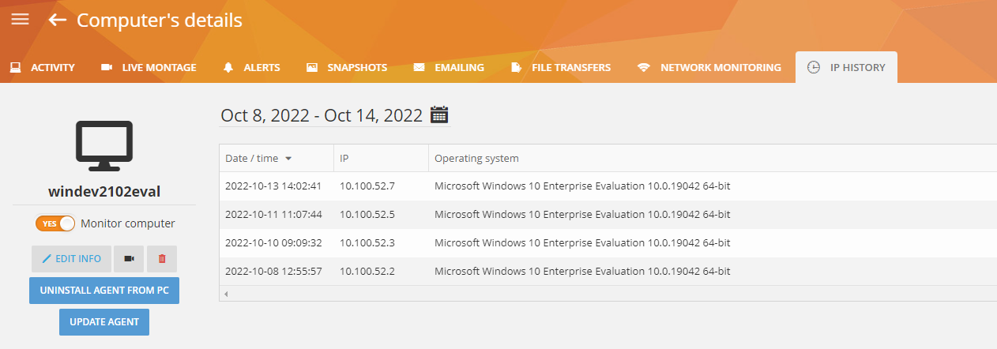Click the pencil icon in Edit Info
The height and width of the screenshot is (349, 997).
tap(47, 259)
